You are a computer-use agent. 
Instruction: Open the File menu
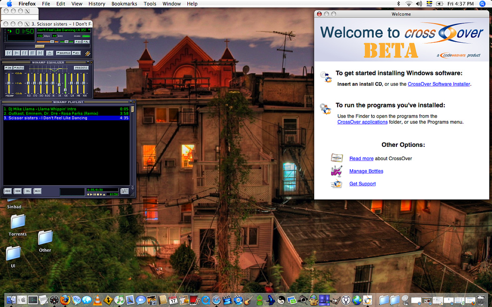[46, 4]
